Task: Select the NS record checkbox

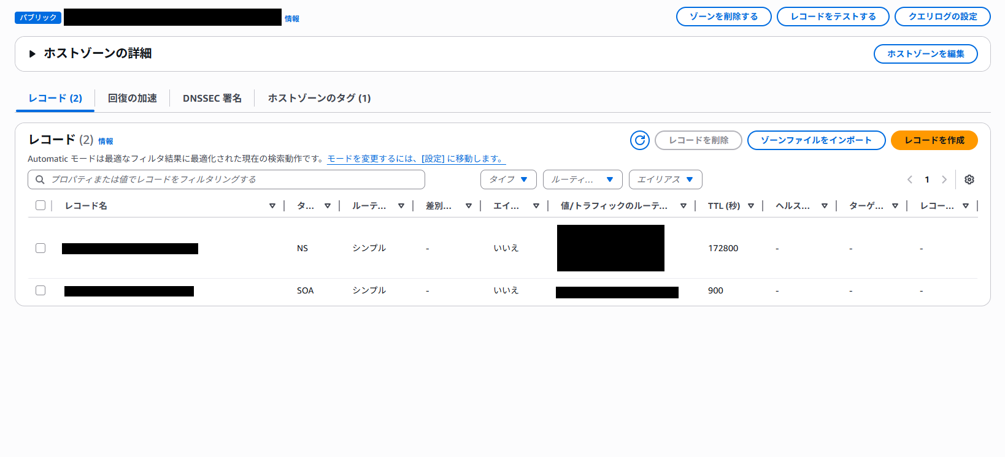Action: pyautogui.click(x=40, y=248)
